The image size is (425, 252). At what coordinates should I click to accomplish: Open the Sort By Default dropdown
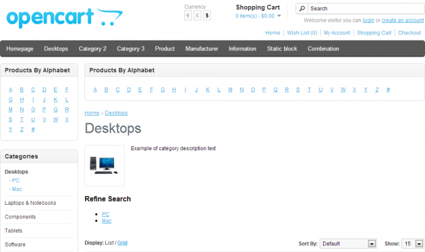coord(348,244)
